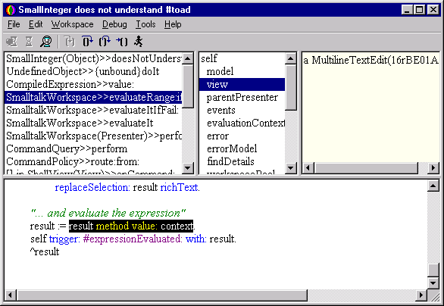This screenshot has height=306, width=444.
Task: Click down arrow of stack list scrollbar
Action: tap(188, 167)
